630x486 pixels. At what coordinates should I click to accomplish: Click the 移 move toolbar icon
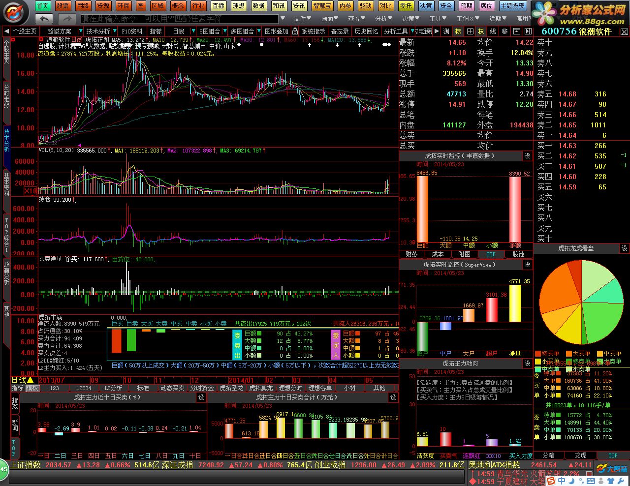point(504,31)
